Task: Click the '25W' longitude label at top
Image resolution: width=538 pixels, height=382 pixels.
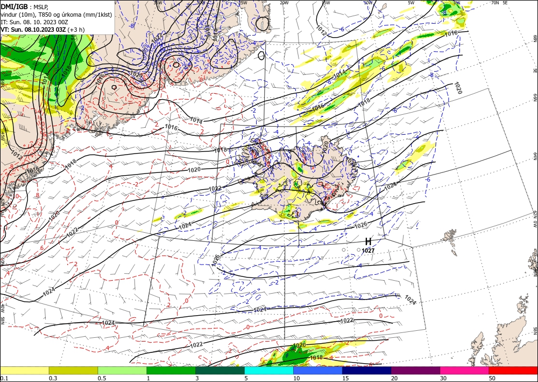Action: (x=243, y=3)
